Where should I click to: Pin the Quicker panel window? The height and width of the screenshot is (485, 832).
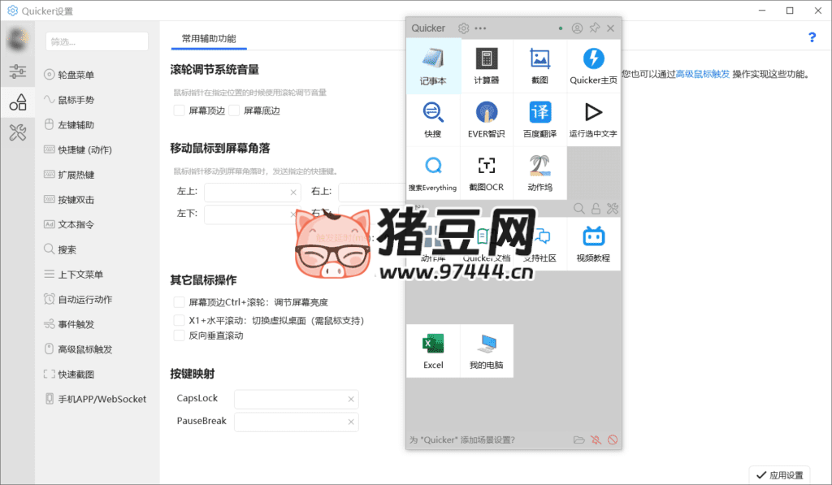(x=595, y=28)
